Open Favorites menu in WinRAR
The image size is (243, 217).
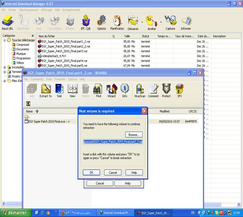(60, 79)
